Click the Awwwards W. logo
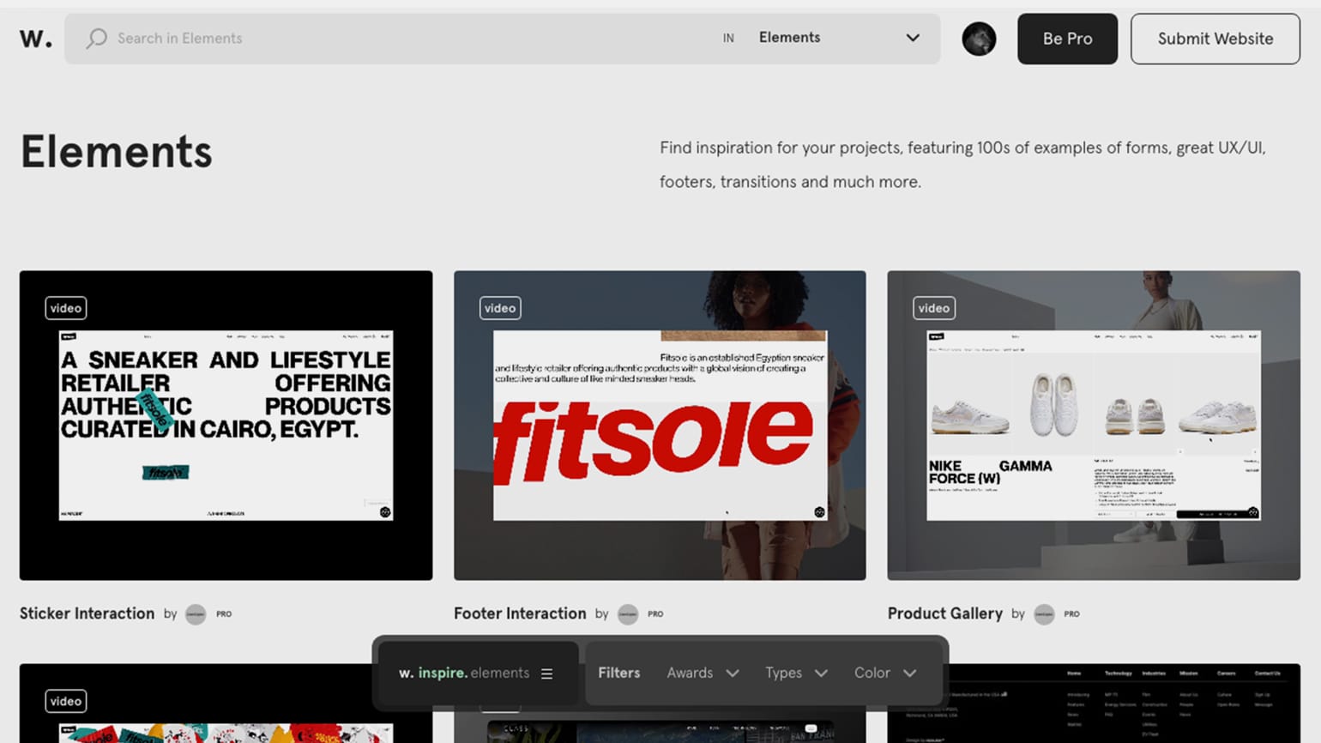This screenshot has height=743, width=1321. pyautogui.click(x=36, y=39)
